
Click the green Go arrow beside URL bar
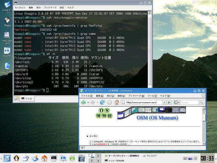point(169,102)
